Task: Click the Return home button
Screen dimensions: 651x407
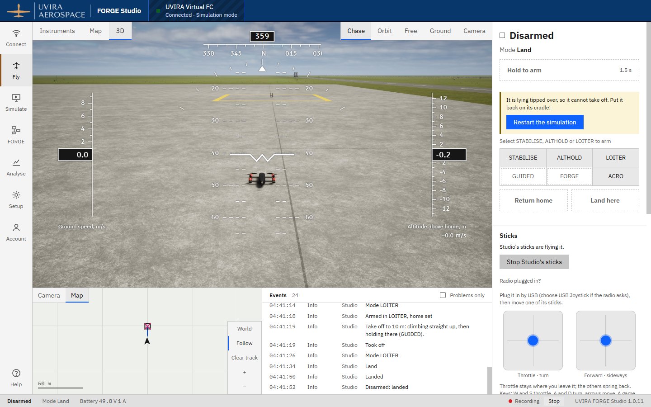Action: pyautogui.click(x=533, y=200)
